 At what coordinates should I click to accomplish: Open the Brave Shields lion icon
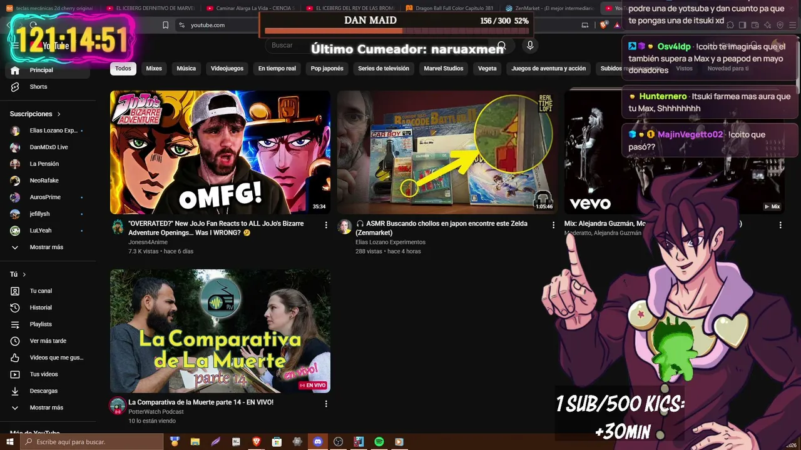(x=603, y=25)
